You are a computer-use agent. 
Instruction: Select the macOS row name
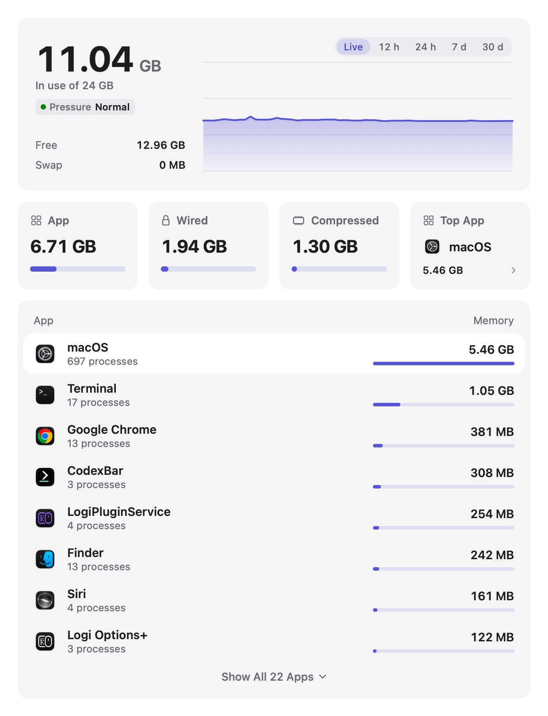(88, 348)
